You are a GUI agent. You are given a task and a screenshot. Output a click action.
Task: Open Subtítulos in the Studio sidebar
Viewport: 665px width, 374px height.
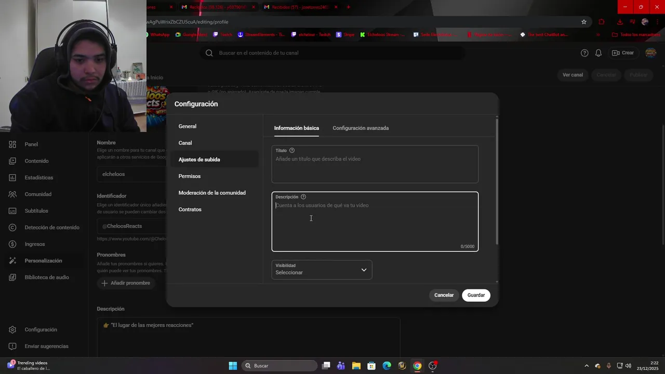(x=36, y=211)
